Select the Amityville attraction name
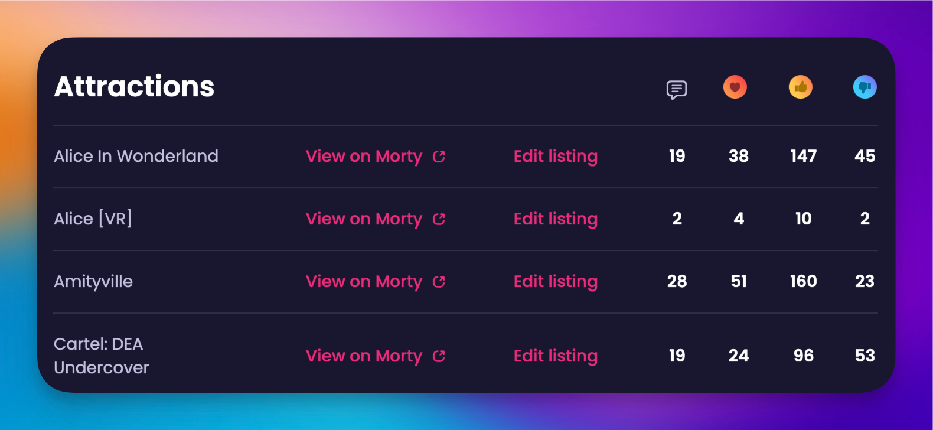Viewport: 933px width, 430px height. click(93, 282)
